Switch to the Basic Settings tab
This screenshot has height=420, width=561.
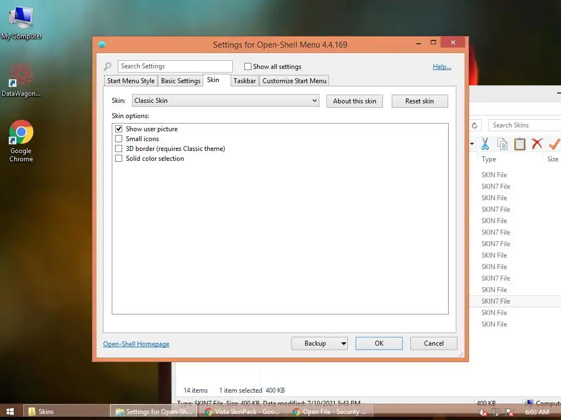181,81
